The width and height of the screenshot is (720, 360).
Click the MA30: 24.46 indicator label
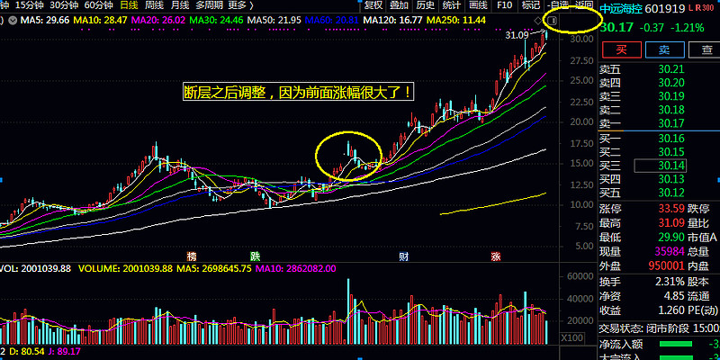217,20
